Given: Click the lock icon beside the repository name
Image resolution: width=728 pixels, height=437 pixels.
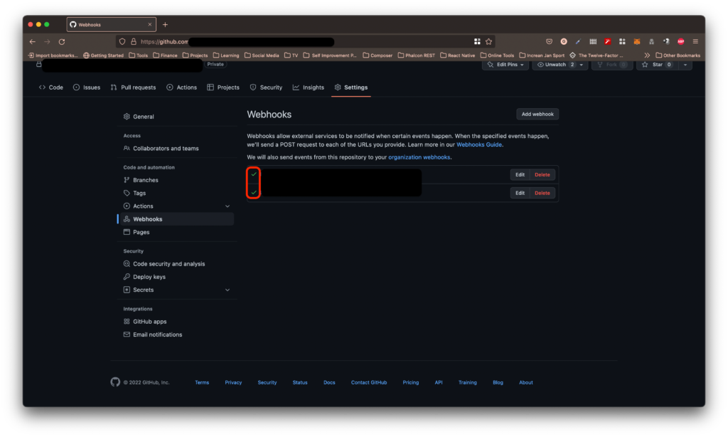Looking at the screenshot, I should pos(39,64).
